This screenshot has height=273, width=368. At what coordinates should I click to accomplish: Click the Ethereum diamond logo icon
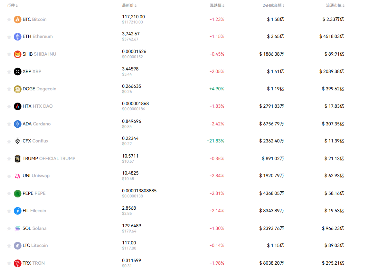click(17, 37)
